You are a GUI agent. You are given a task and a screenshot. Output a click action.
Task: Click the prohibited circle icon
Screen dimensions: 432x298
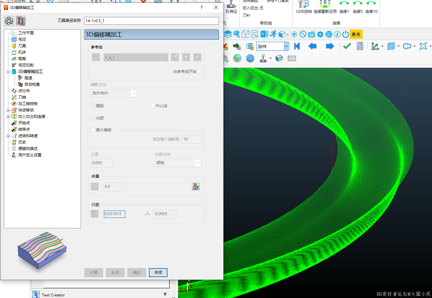coord(303,34)
